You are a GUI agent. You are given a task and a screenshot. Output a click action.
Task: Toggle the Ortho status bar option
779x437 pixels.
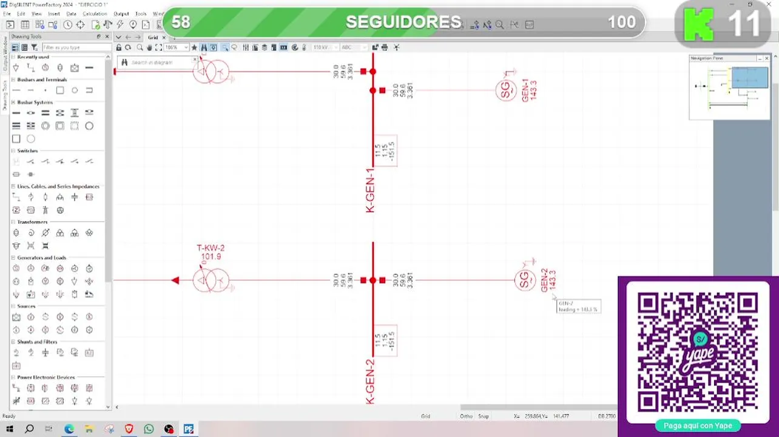coord(466,416)
